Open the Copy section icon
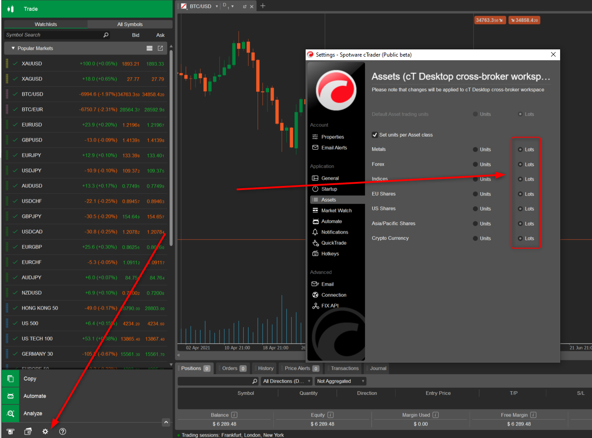The image size is (592, 438). (x=11, y=379)
